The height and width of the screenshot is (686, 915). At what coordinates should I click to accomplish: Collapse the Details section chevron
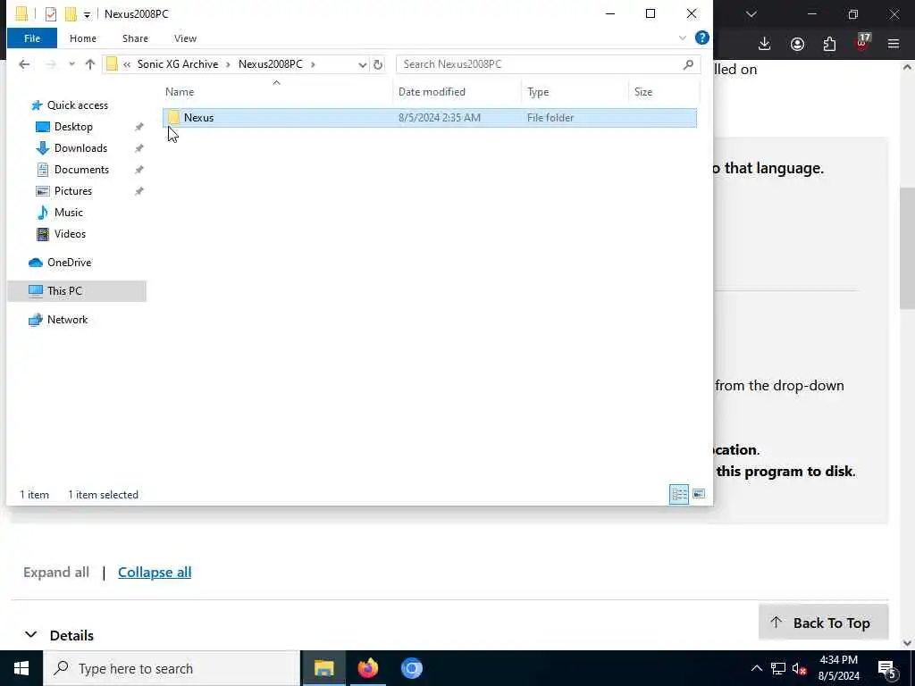[x=31, y=635]
